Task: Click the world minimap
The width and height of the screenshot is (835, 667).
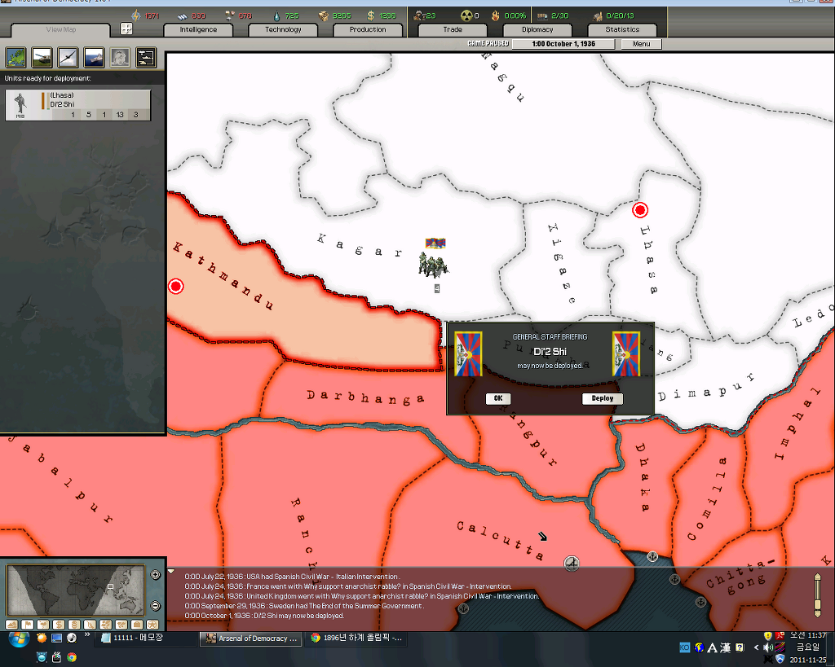Action: (x=75, y=591)
